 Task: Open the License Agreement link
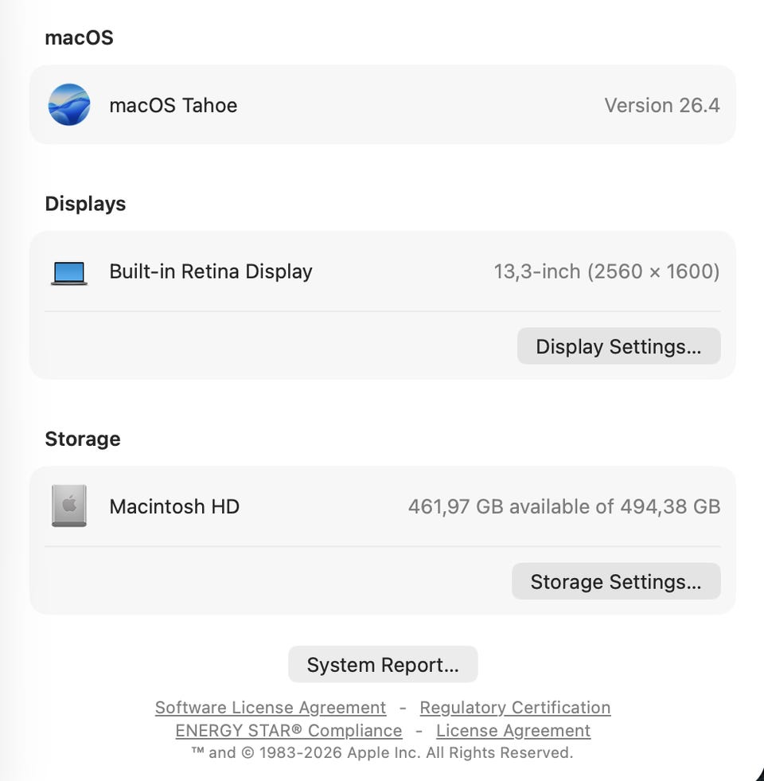513,731
